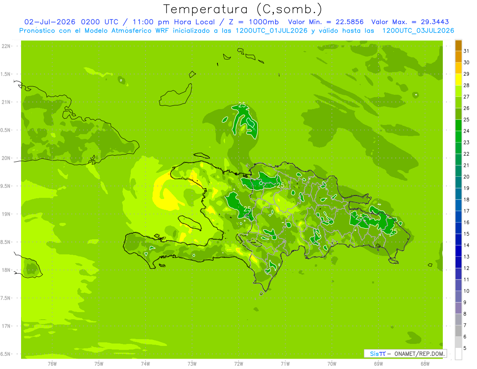Click the 72W longitude axis label

(x=238, y=363)
